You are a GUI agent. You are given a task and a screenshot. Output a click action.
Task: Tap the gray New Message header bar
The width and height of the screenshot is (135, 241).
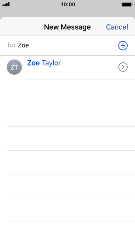click(67, 26)
